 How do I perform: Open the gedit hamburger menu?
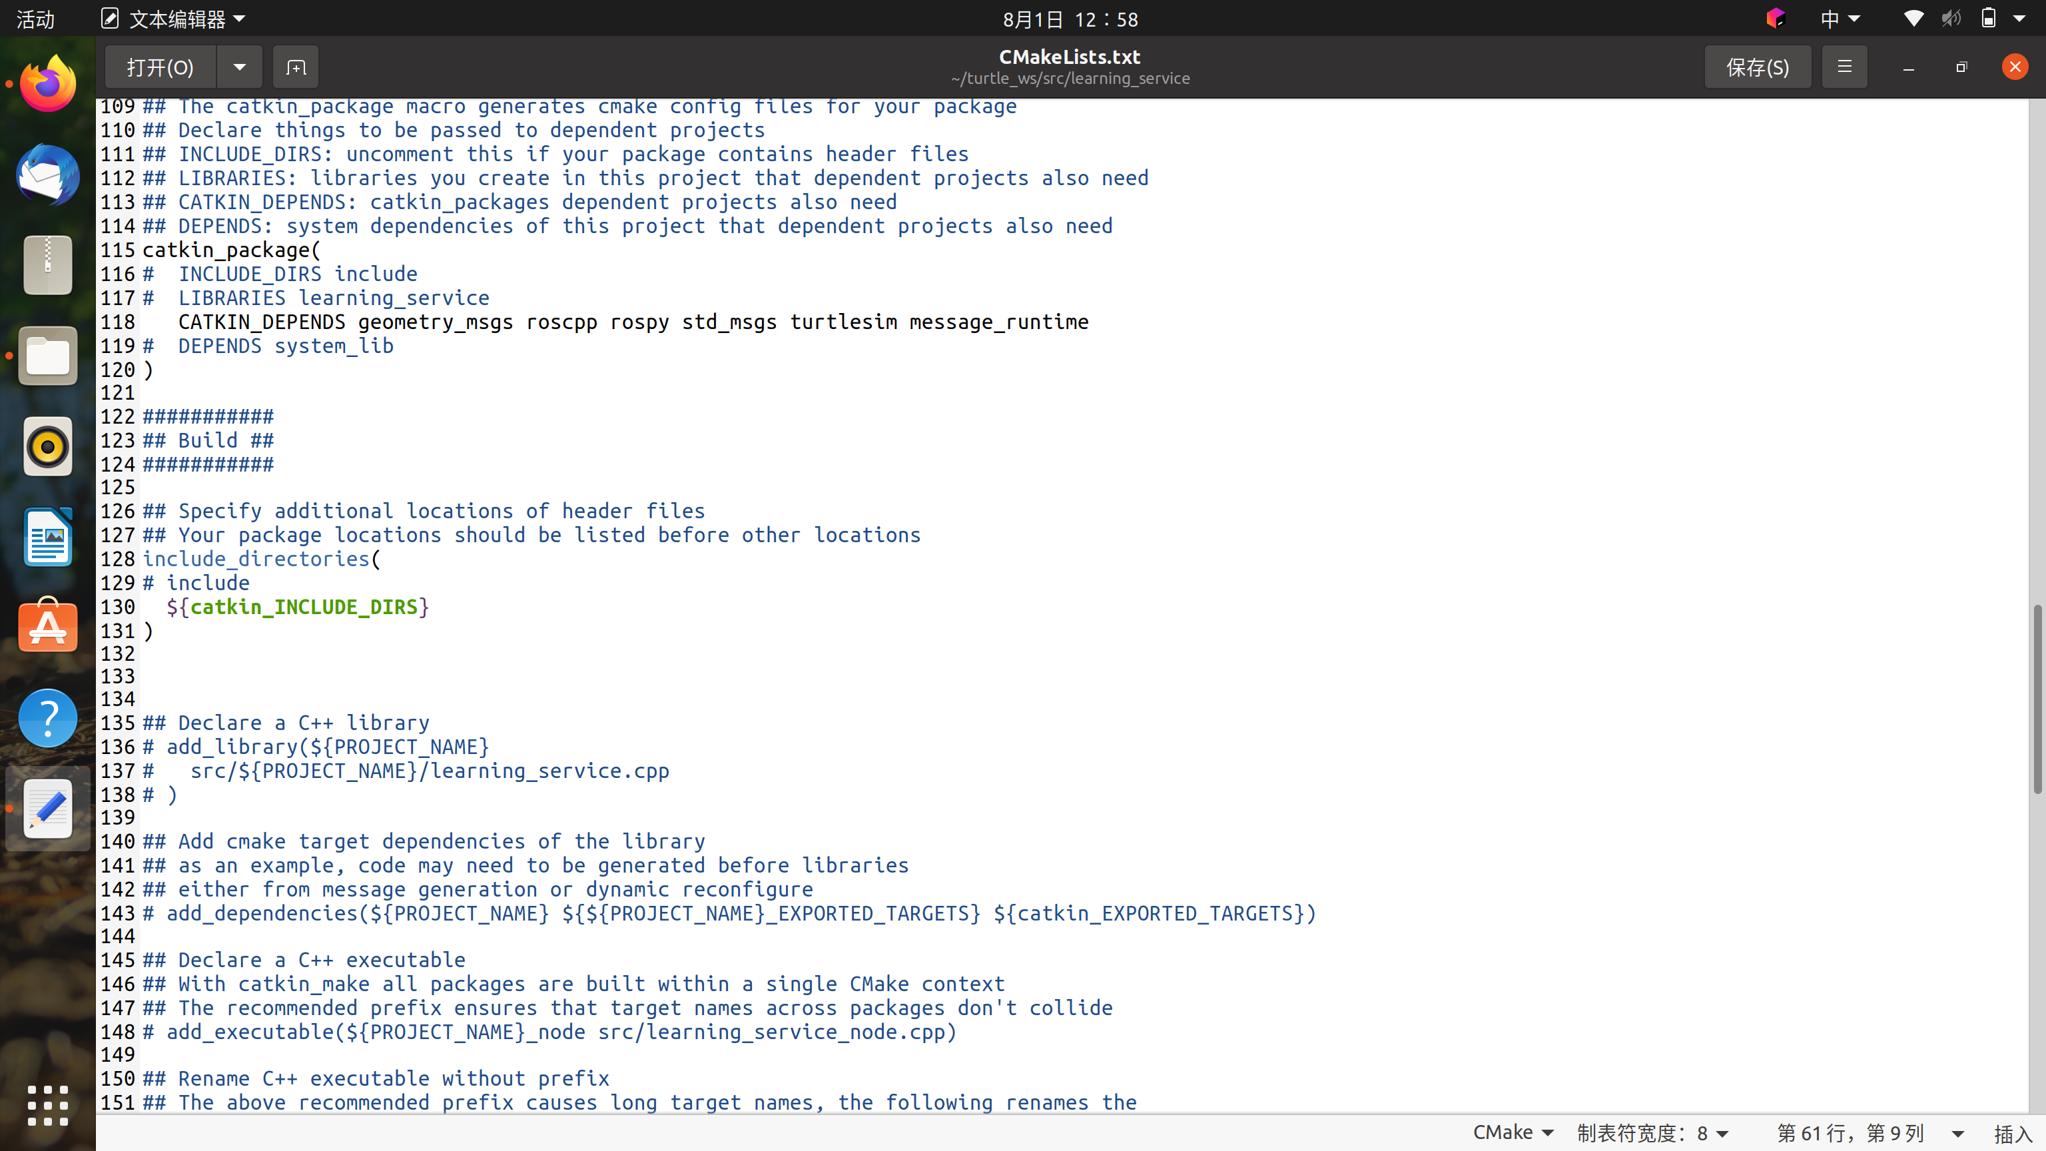tap(1844, 67)
